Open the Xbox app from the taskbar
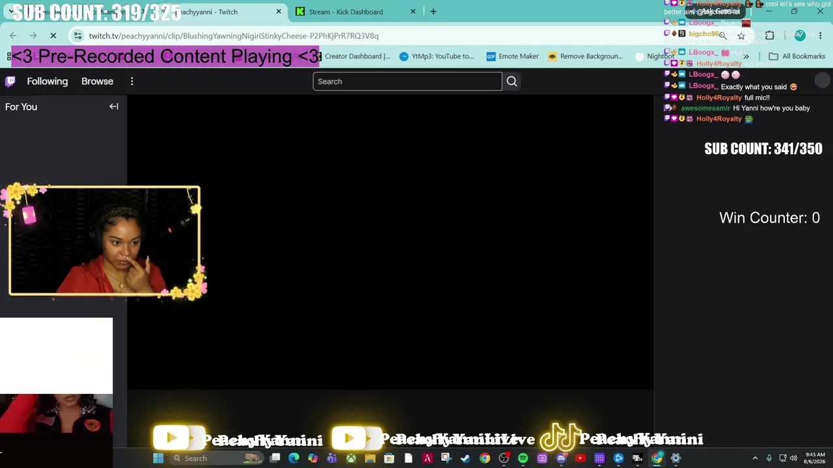Image resolution: width=833 pixels, height=468 pixels. pos(351,458)
